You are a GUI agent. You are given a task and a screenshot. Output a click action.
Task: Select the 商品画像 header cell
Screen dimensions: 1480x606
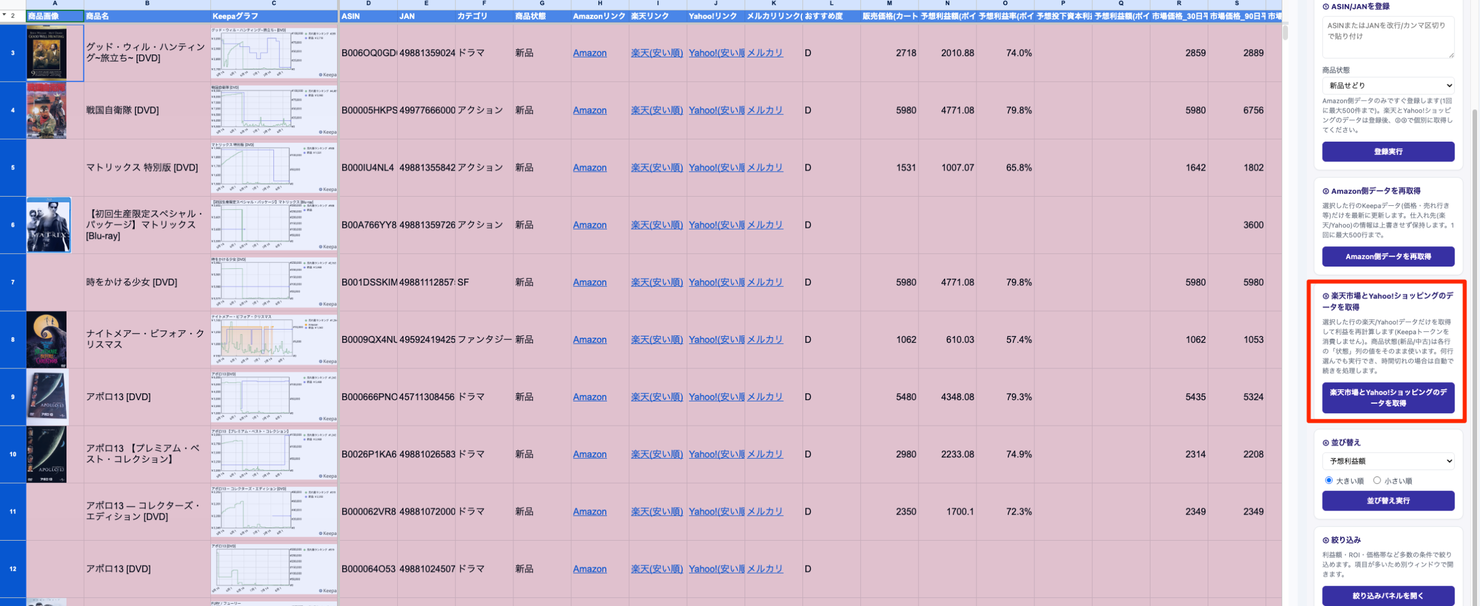pos(55,16)
